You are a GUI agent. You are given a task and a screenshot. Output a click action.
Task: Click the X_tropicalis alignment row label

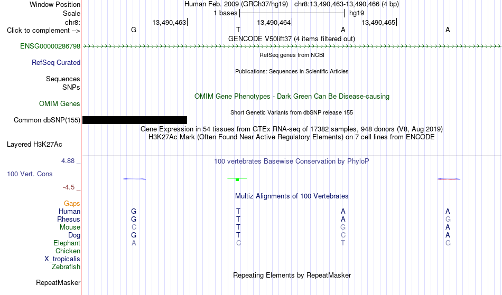pos(62,259)
